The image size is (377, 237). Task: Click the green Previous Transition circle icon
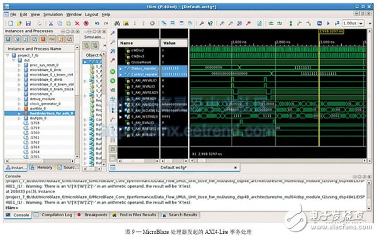(112, 71)
